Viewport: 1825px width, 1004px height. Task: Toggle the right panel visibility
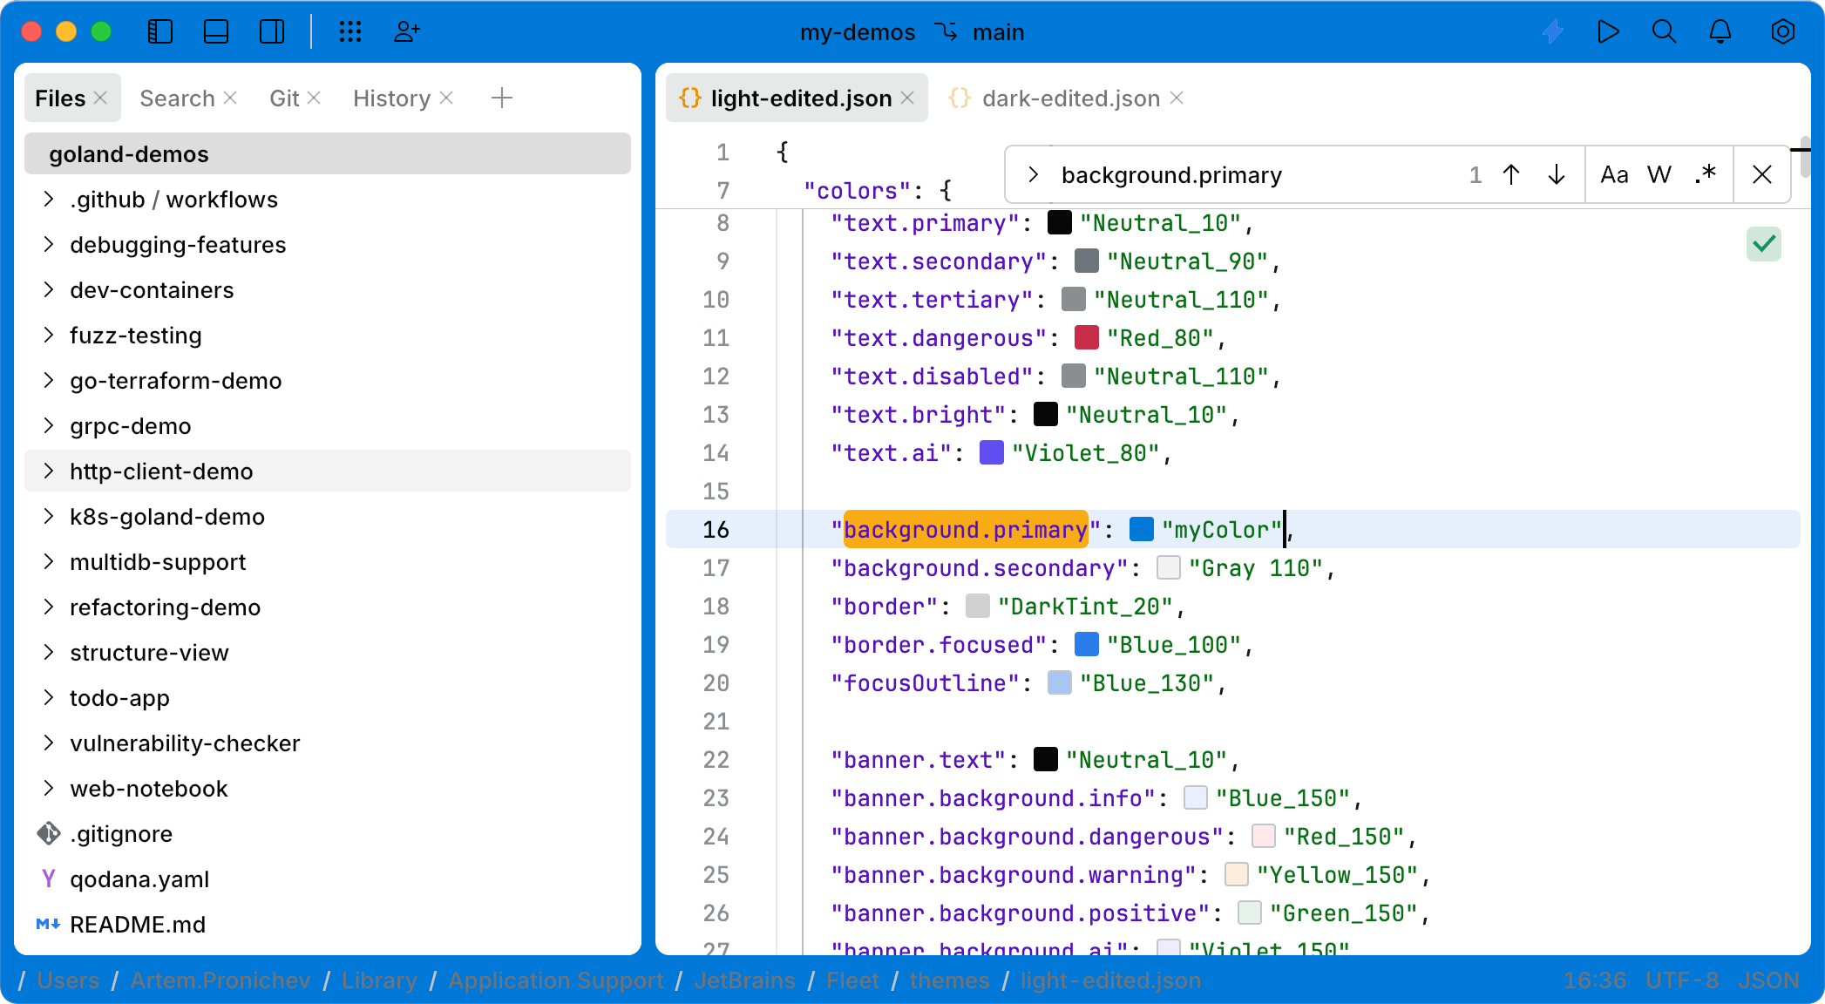tap(271, 31)
